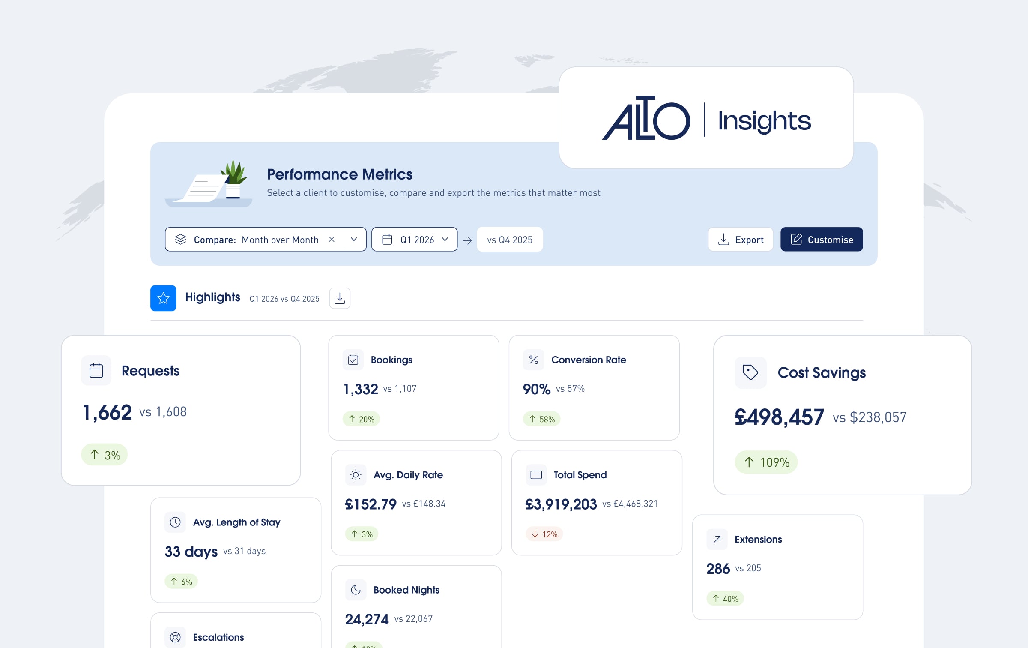Click the Conversion Rate value 90%
Screen dimensions: 1028x648
click(537, 389)
